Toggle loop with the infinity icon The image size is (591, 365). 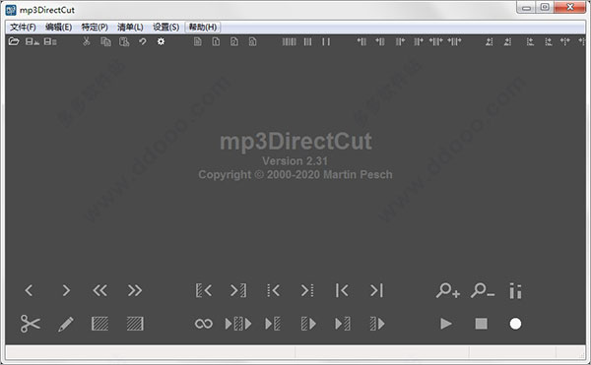click(204, 324)
